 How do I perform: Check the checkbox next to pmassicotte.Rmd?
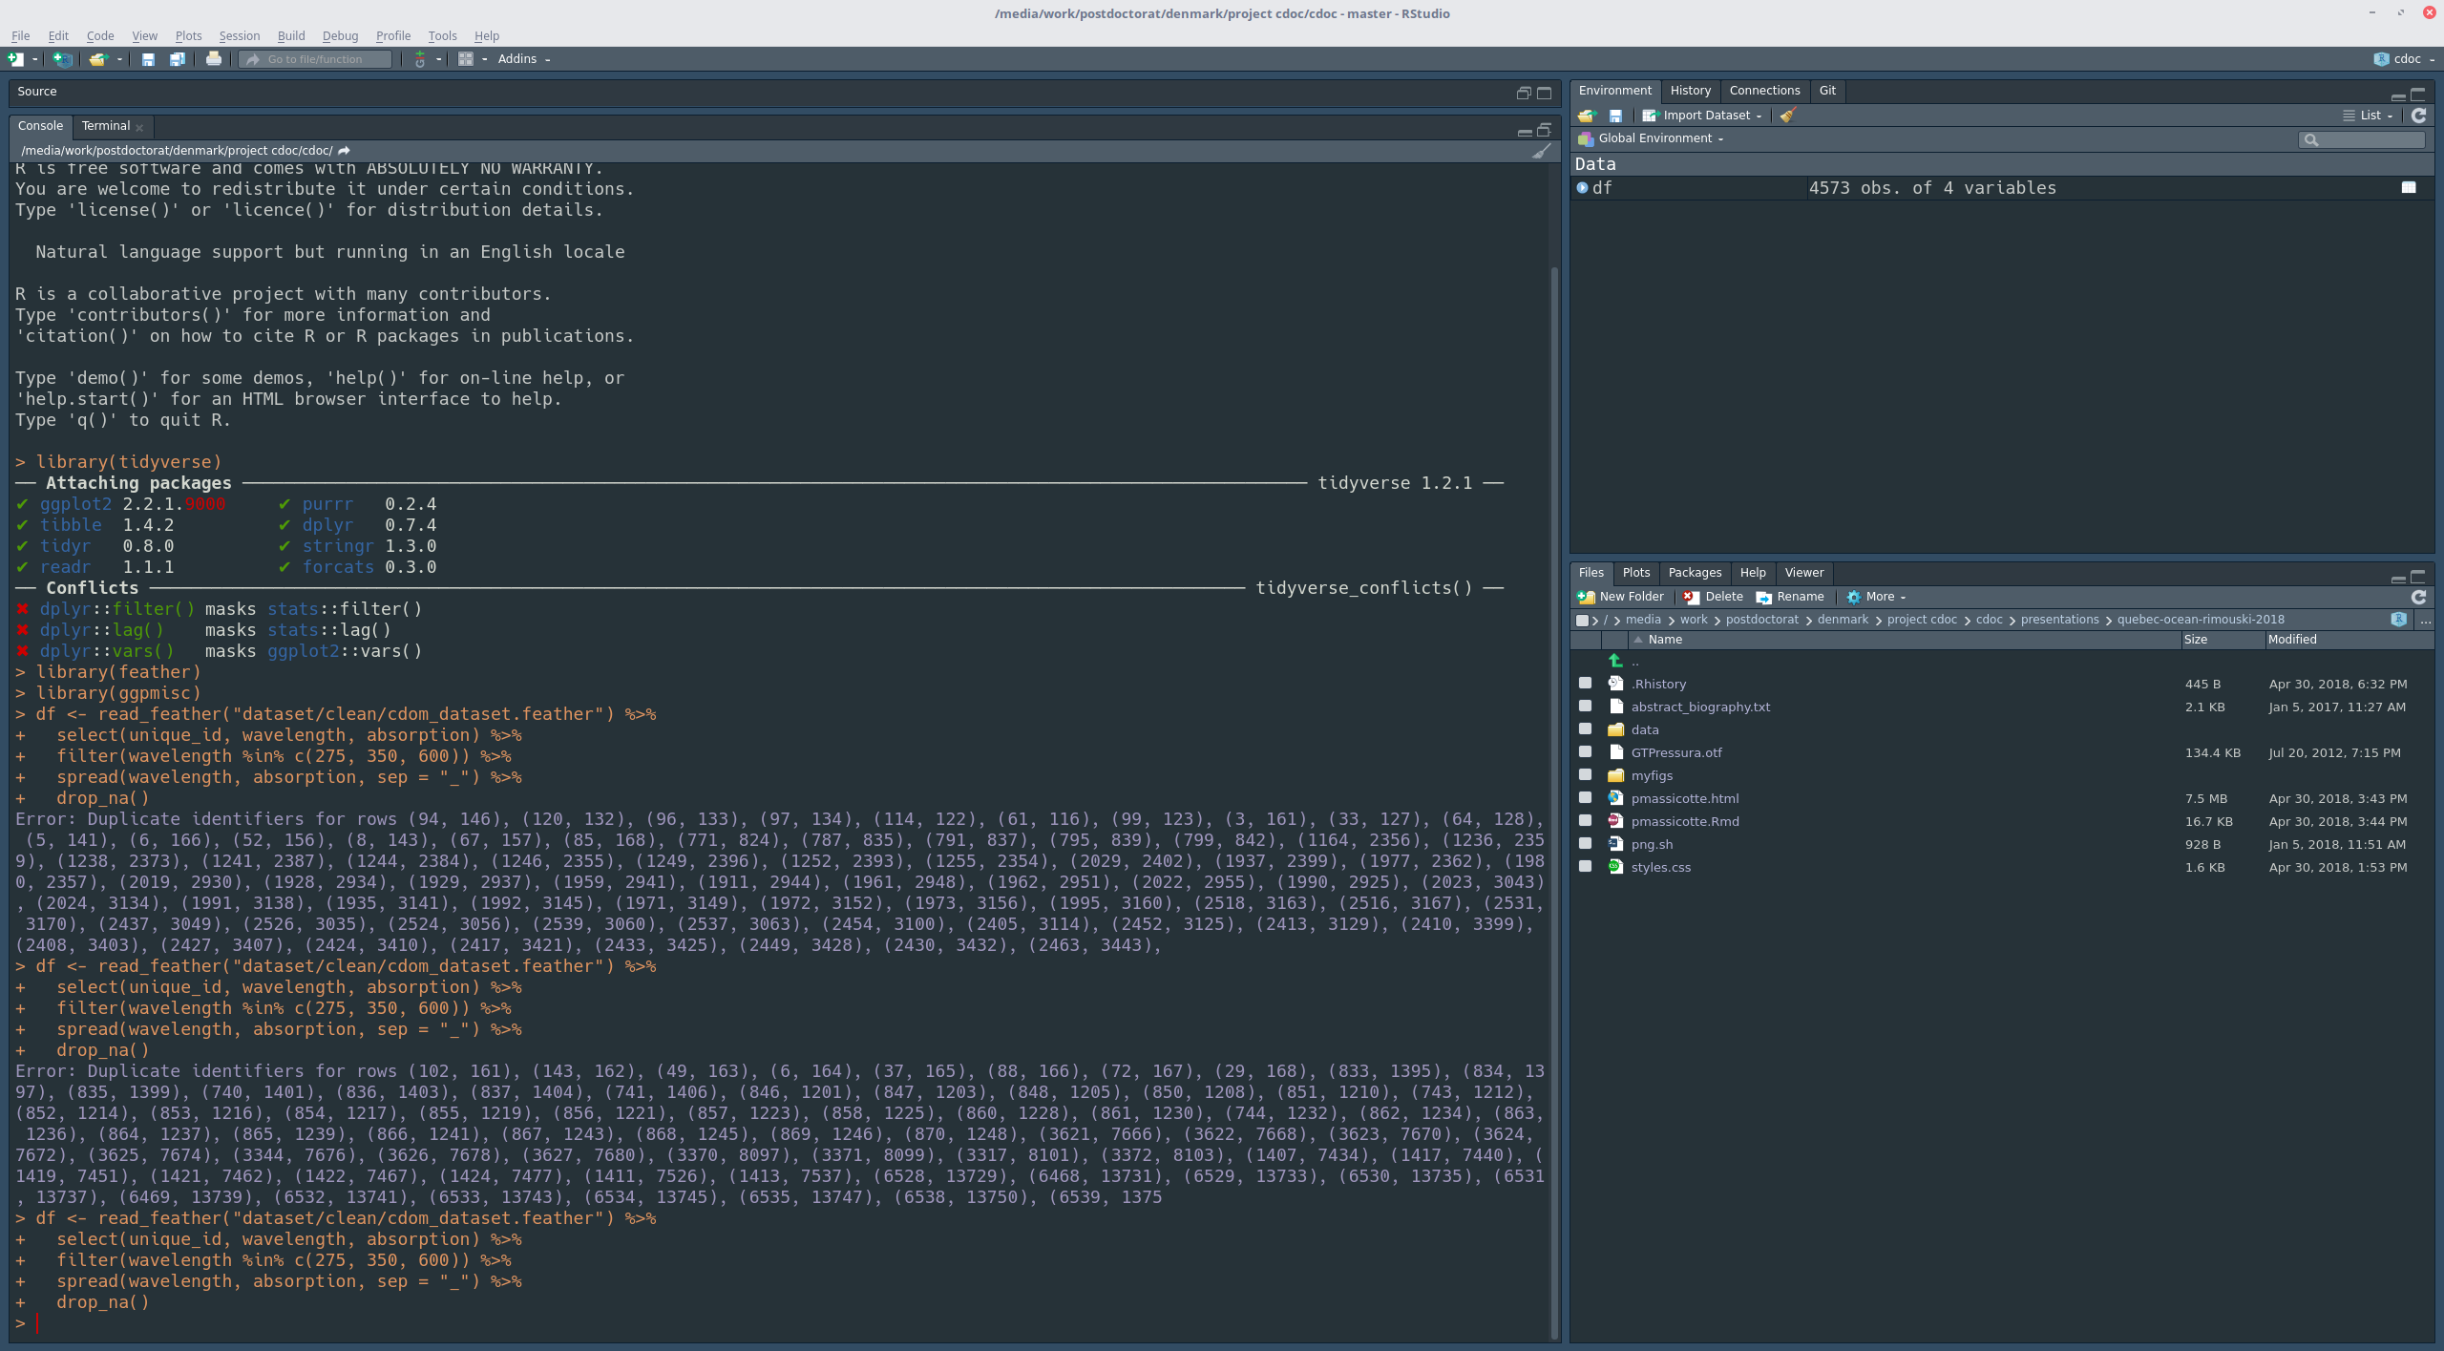1587,820
